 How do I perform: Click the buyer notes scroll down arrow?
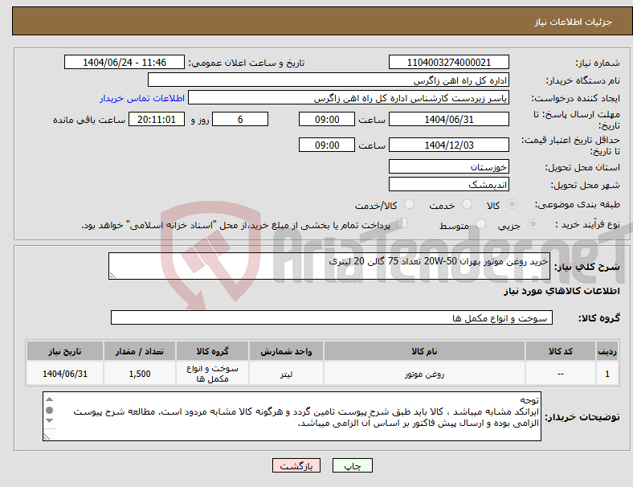[49, 421]
